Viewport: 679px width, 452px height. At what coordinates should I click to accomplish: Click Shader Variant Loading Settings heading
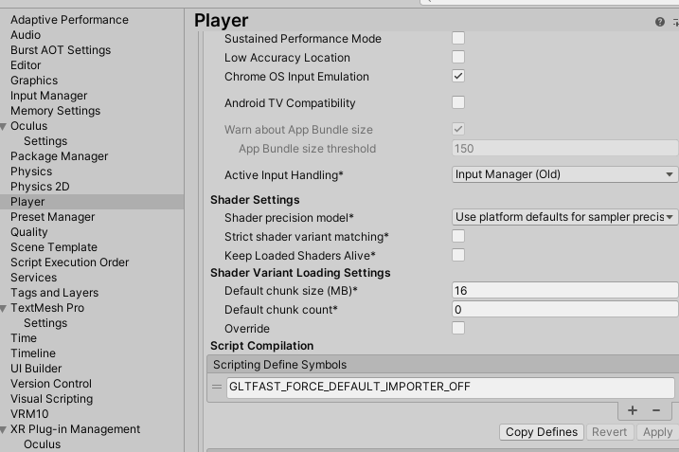click(300, 273)
